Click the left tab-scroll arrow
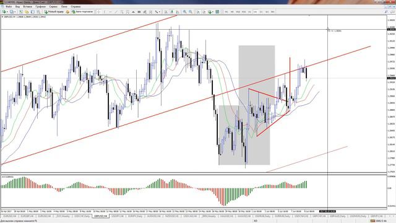This screenshot has width=396, height=223. click(390, 216)
